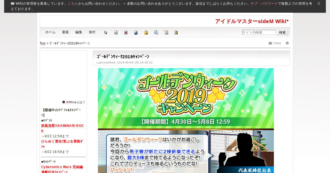Click the recent changes sparkle page icon
The width and height of the screenshot is (330, 173).
166,32
